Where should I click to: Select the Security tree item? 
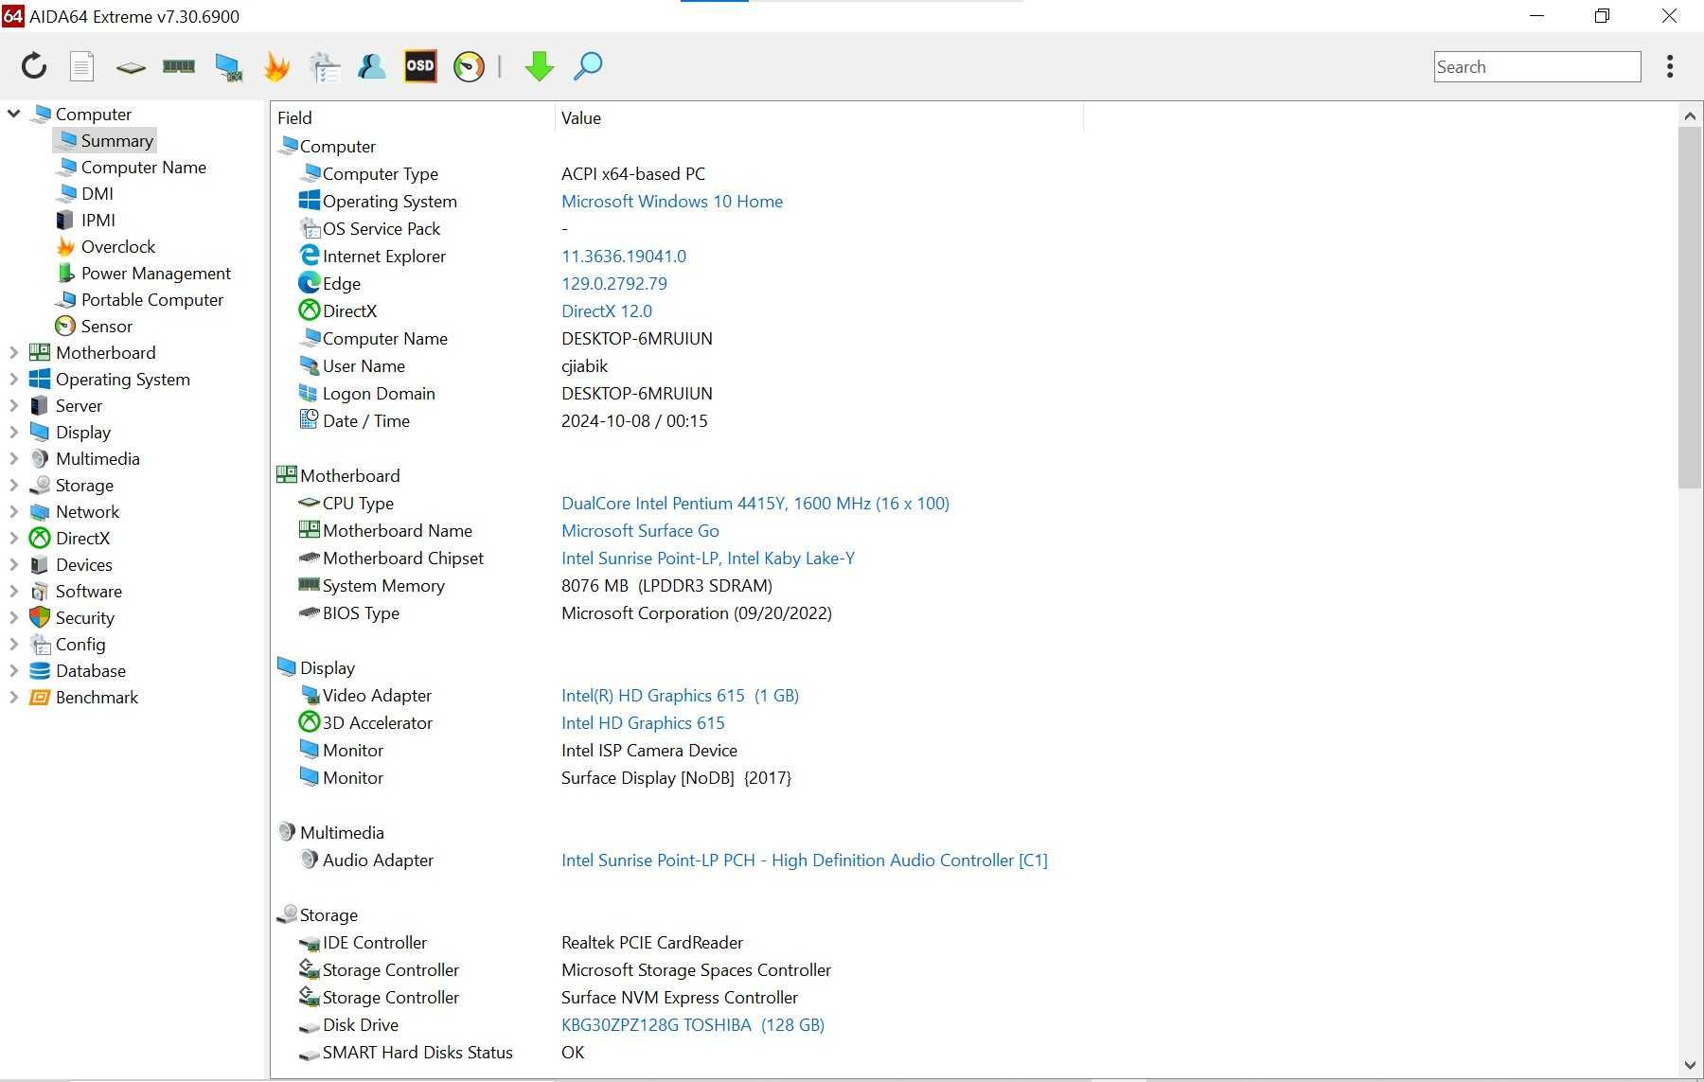[84, 617]
